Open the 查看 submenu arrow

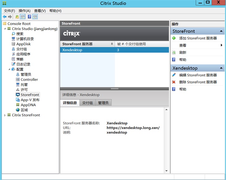[x=222, y=45]
